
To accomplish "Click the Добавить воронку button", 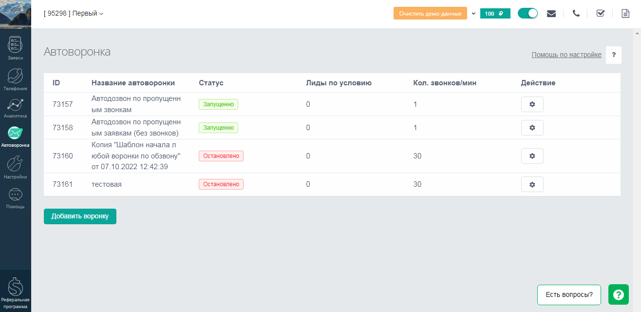I will pos(80,216).
